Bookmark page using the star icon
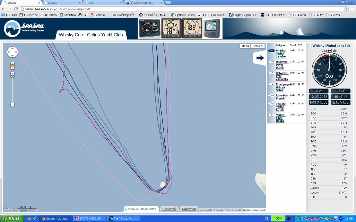Image resolution: width=356 pixels, height=222 pixels. (x=346, y=9)
